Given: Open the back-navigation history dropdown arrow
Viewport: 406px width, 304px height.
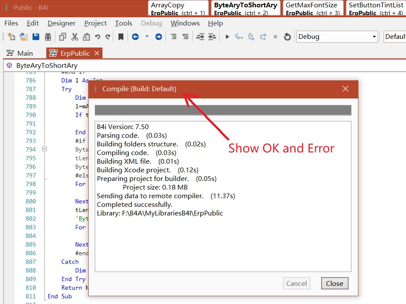Looking at the screenshot, I should point(146,37).
